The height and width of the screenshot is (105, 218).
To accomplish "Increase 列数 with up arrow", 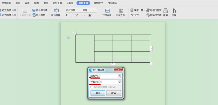I will tap(119, 75).
